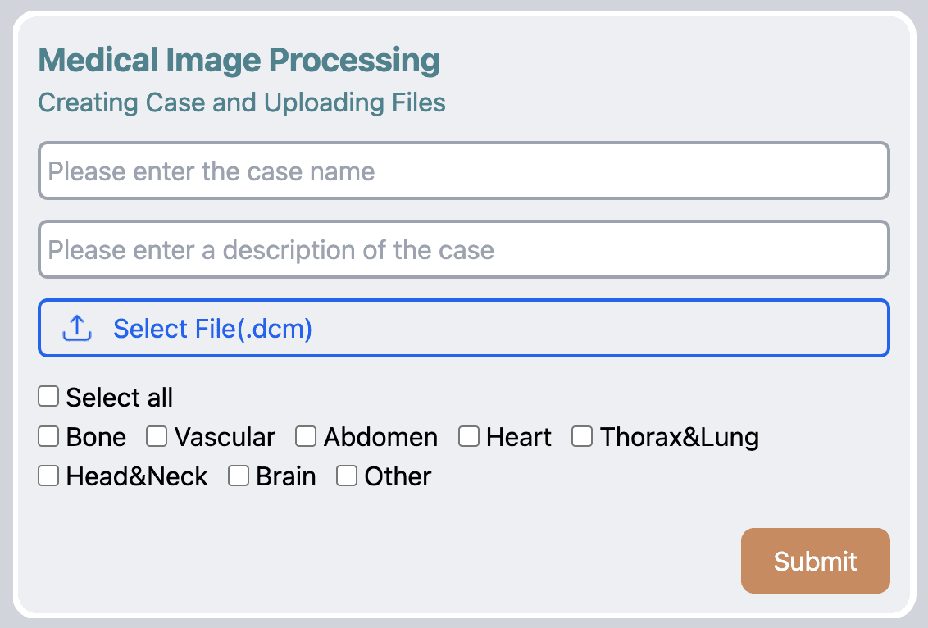This screenshot has width=928, height=628.
Task: Click the Creating Case and Uploading Files subtitle
Action: [242, 102]
